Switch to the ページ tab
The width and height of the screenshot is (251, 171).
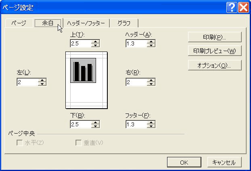(19, 23)
